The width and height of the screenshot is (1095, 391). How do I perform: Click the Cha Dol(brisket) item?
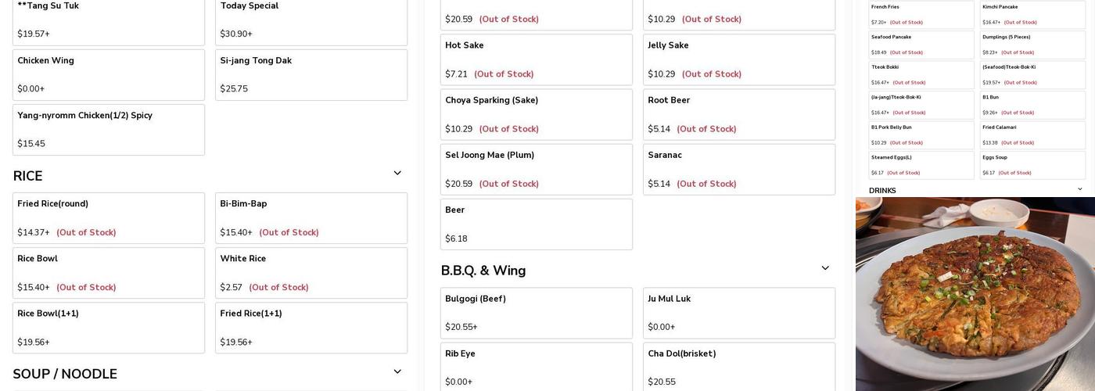pyautogui.click(x=739, y=368)
